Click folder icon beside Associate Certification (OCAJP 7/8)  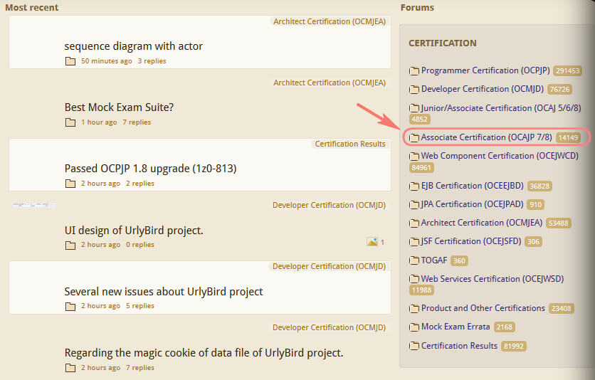point(414,137)
